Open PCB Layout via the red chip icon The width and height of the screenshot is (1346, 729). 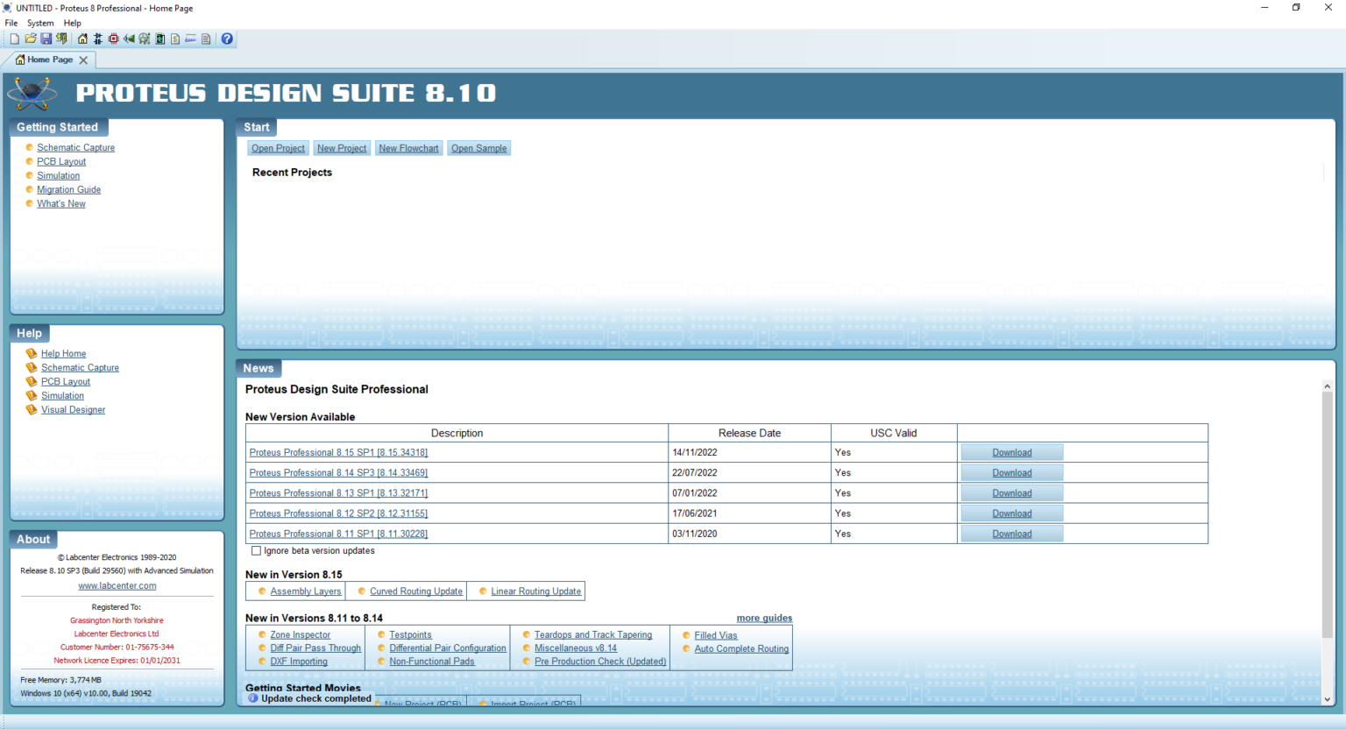tap(112, 39)
